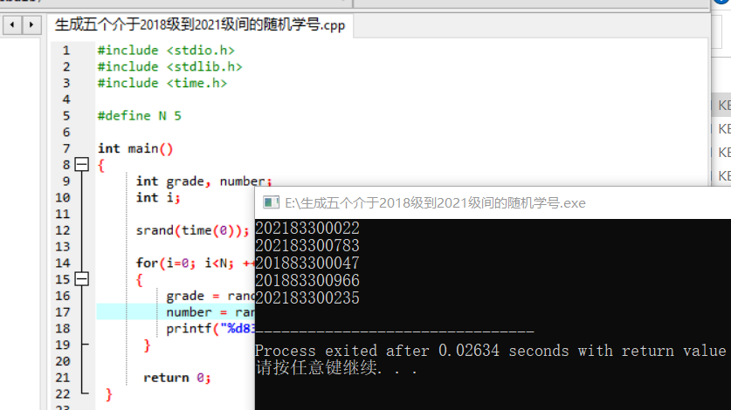Click line number 21 in the gutter

tap(63, 378)
